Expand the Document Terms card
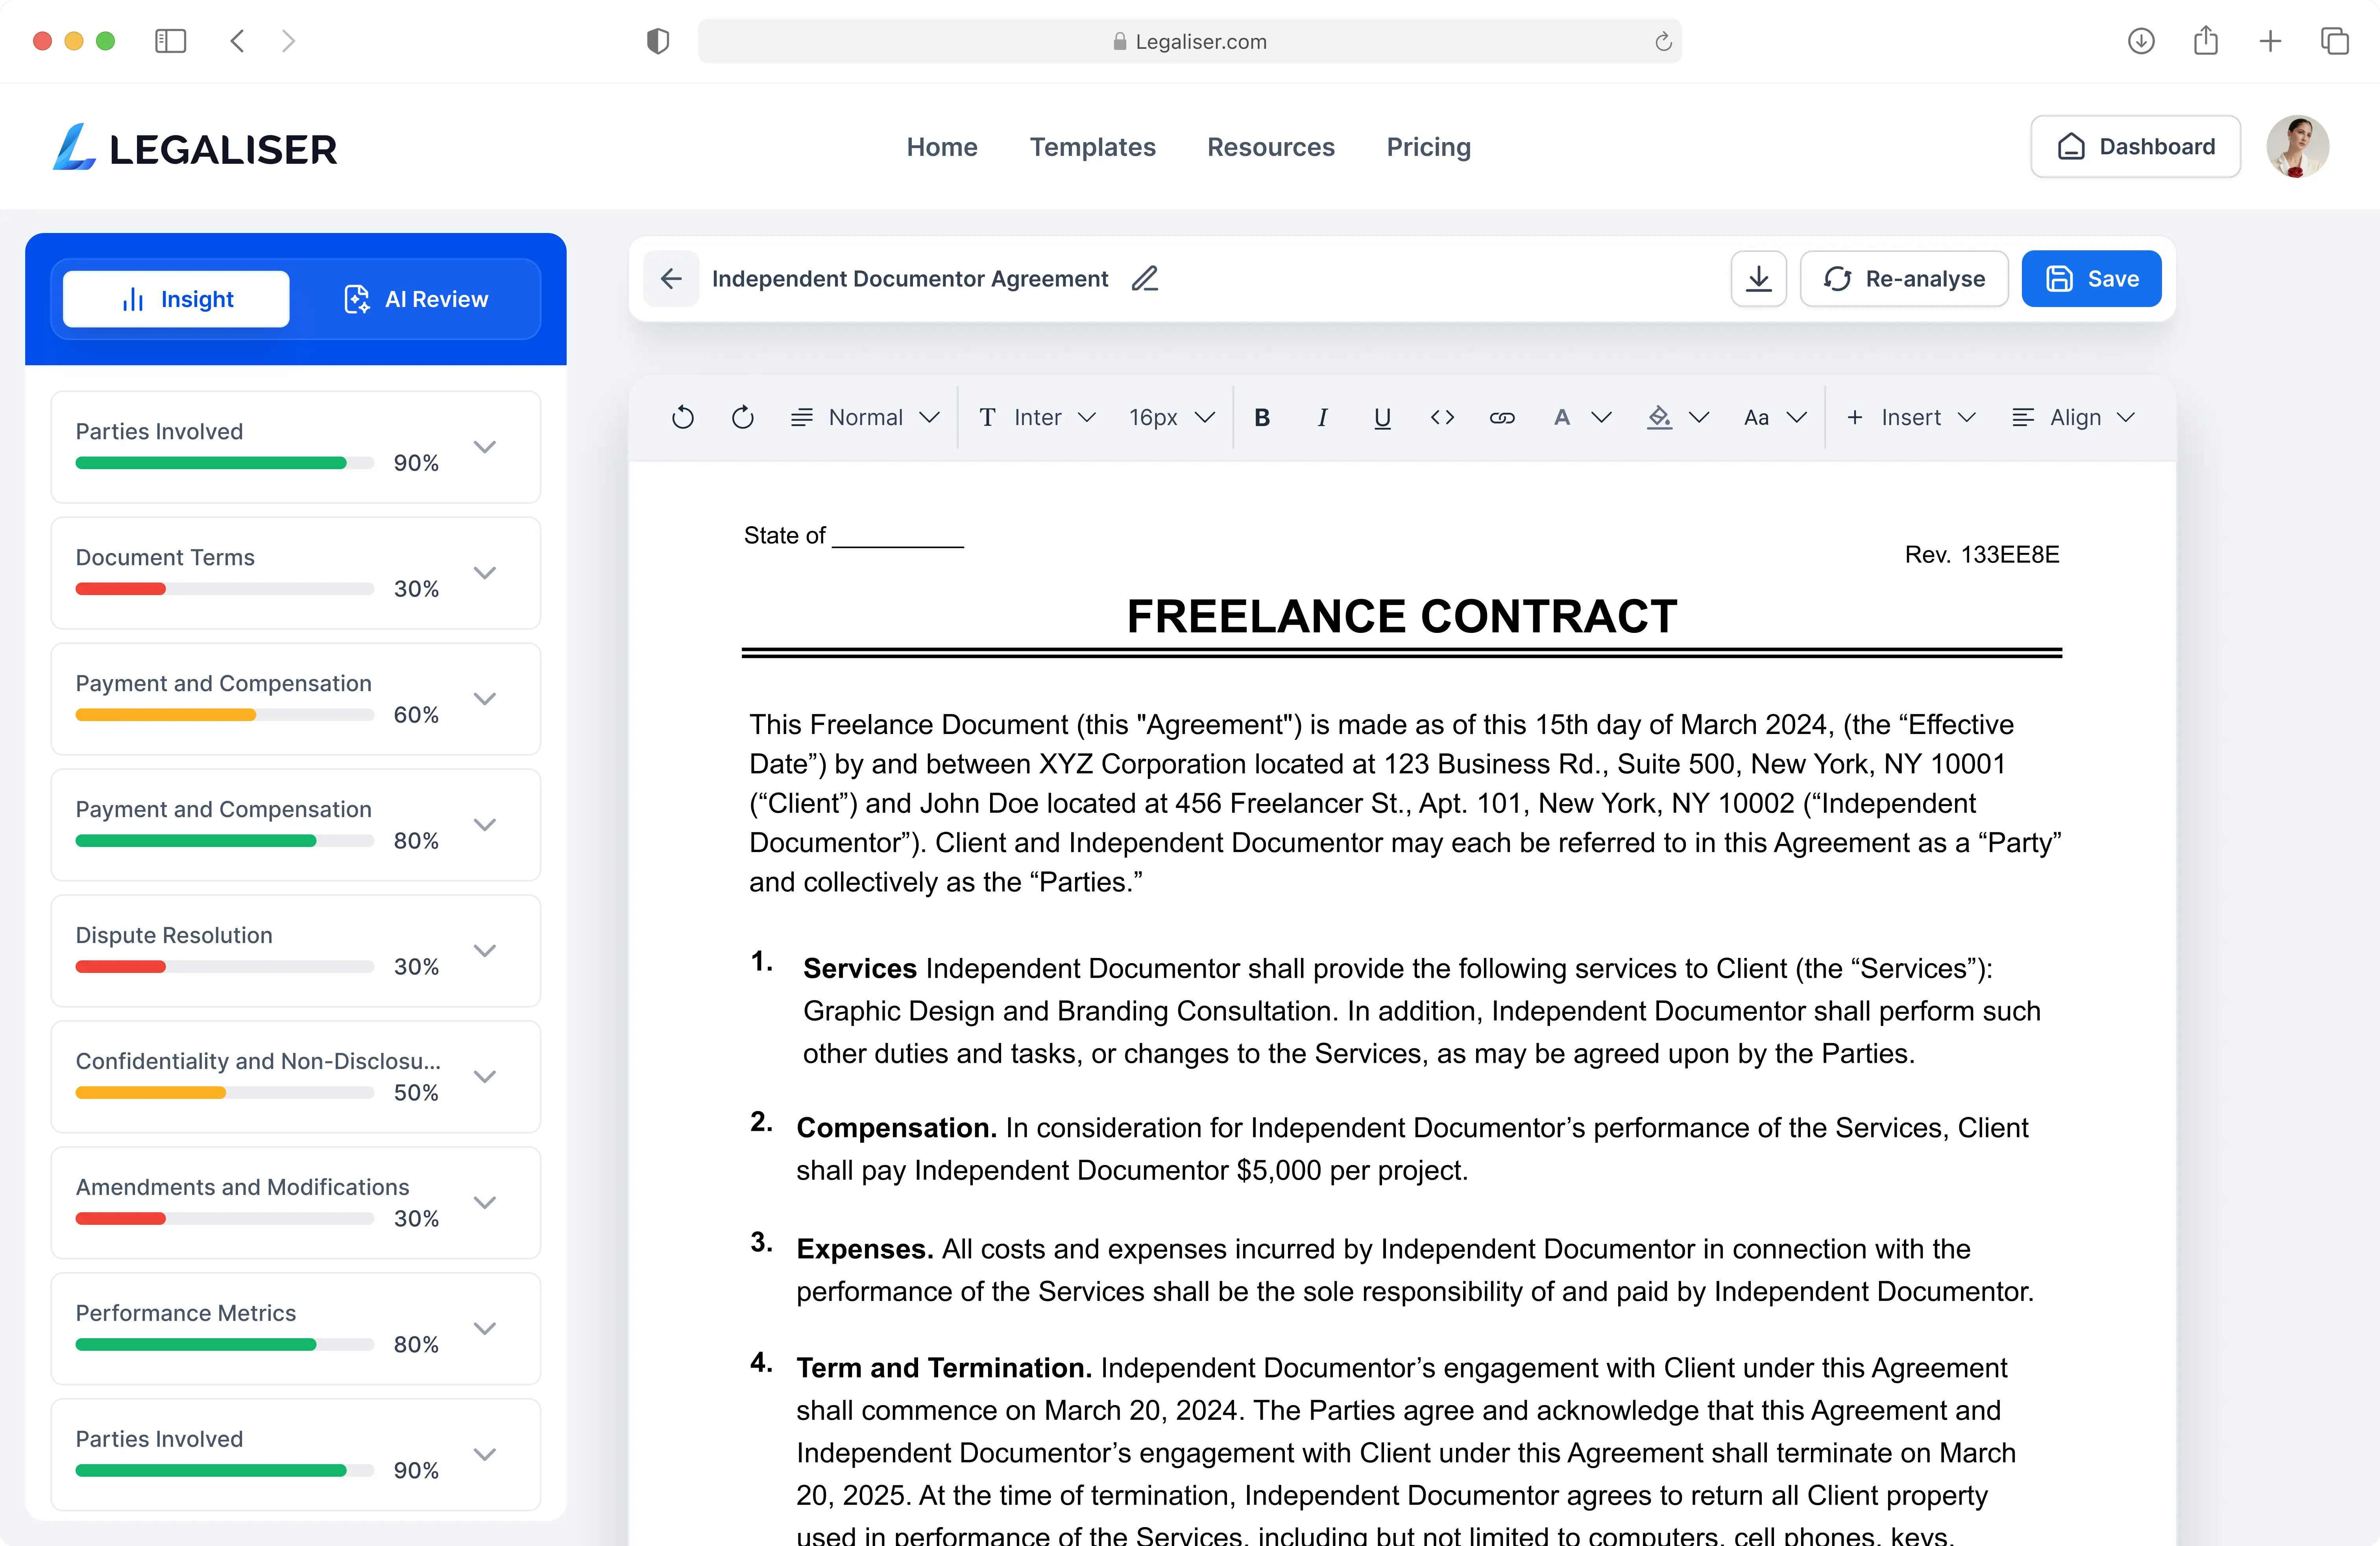Viewport: 2380px width, 1546px height. click(x=484, y=573)
